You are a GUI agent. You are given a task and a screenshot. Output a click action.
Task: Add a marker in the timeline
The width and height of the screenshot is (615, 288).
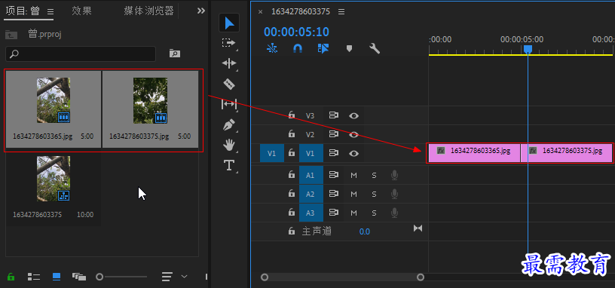[x=349, y=49]
